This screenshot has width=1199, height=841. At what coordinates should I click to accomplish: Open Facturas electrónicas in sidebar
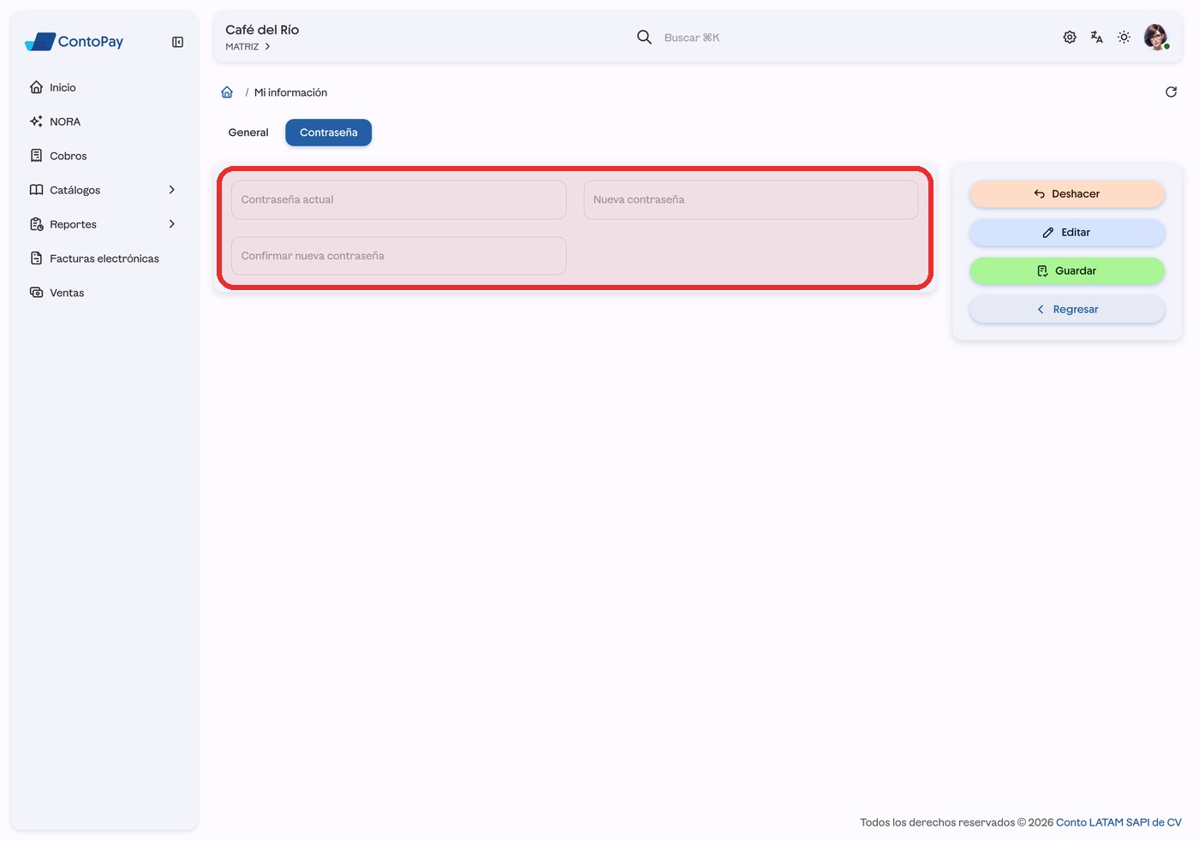point(104,258)
